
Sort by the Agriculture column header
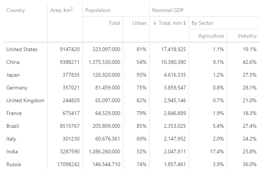(211, 36)
